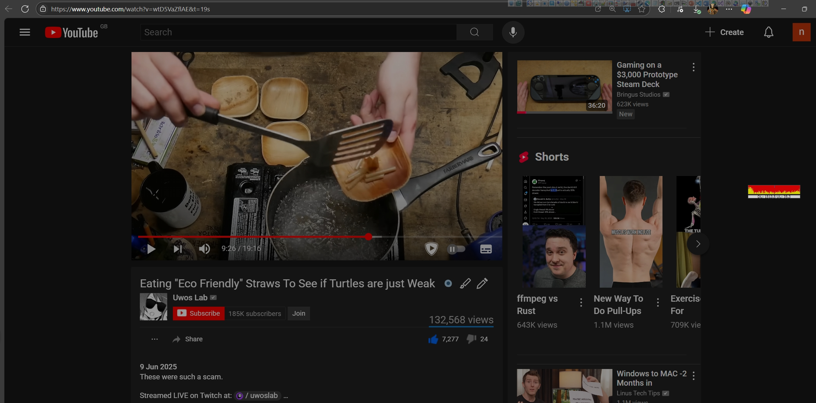816x403 pixels.
Task: Go back in browser
Action: click(9, 9)
